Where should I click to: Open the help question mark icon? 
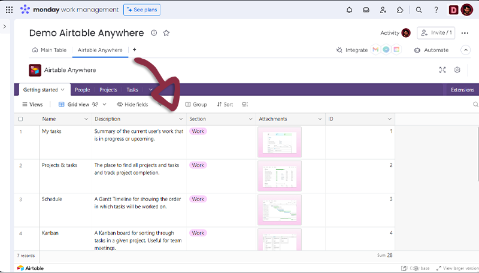436,10
